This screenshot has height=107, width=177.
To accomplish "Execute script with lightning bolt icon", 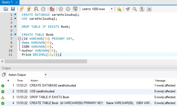I will pos(22,9).
